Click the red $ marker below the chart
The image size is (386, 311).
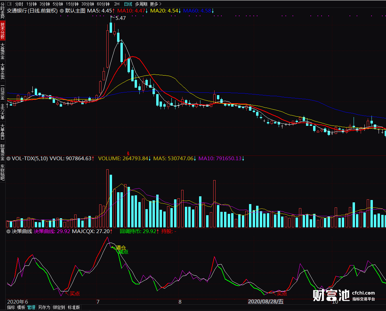coord(128,153)
